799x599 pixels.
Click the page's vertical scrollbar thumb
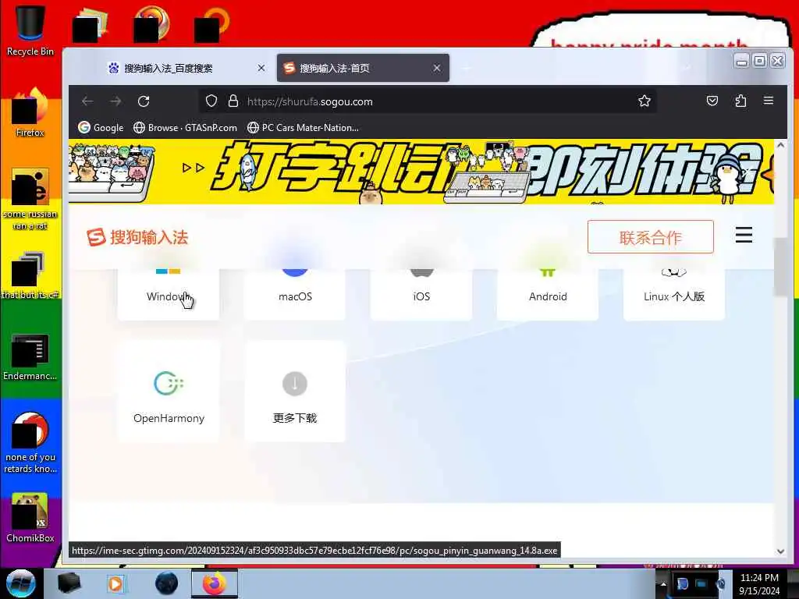pos(780,268)
